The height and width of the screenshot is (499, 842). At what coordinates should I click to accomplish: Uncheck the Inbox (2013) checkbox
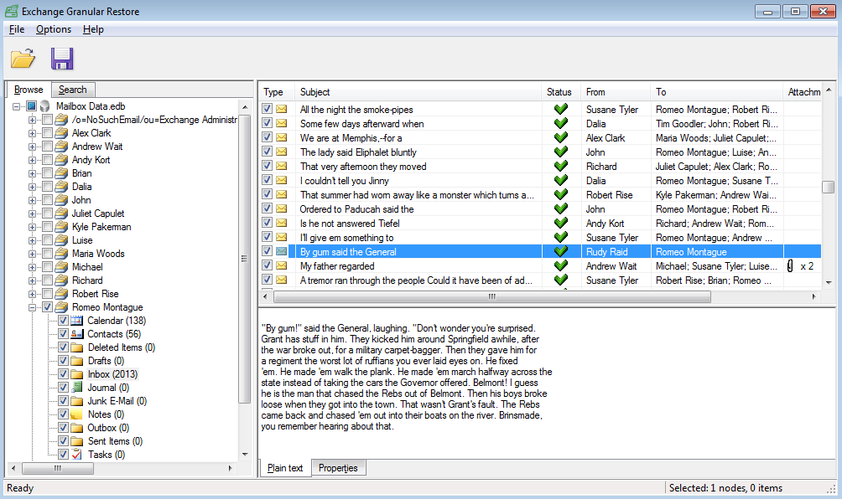[63, 374]
